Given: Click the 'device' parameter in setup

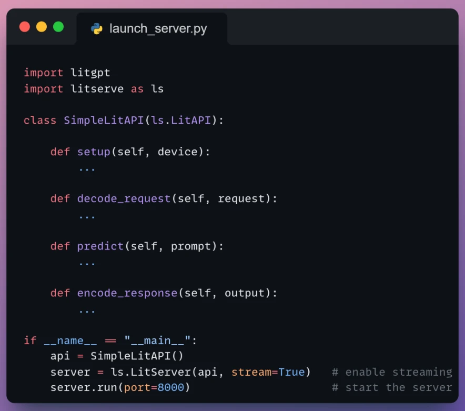Looking at the screenshot, I should [x=178, y=152].
